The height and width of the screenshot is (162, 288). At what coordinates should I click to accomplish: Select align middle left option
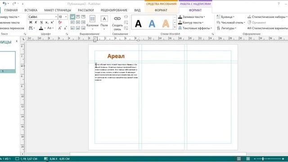pos(72,22)
